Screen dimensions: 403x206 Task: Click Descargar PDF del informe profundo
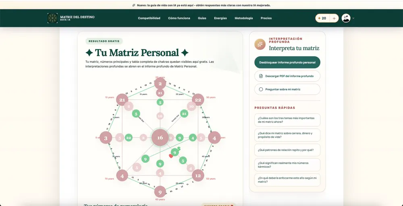pos(287,76)
